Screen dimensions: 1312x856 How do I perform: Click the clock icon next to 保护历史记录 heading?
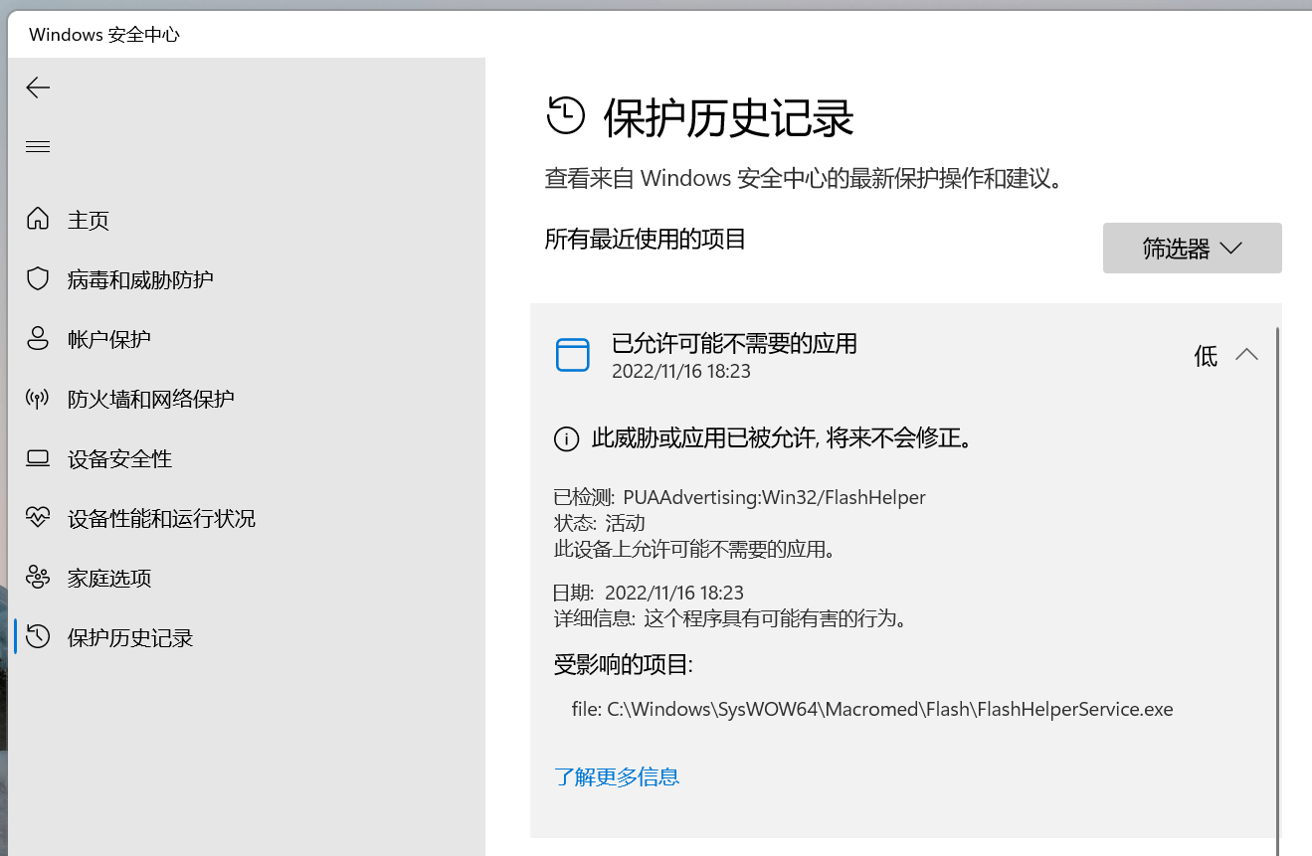566,115
